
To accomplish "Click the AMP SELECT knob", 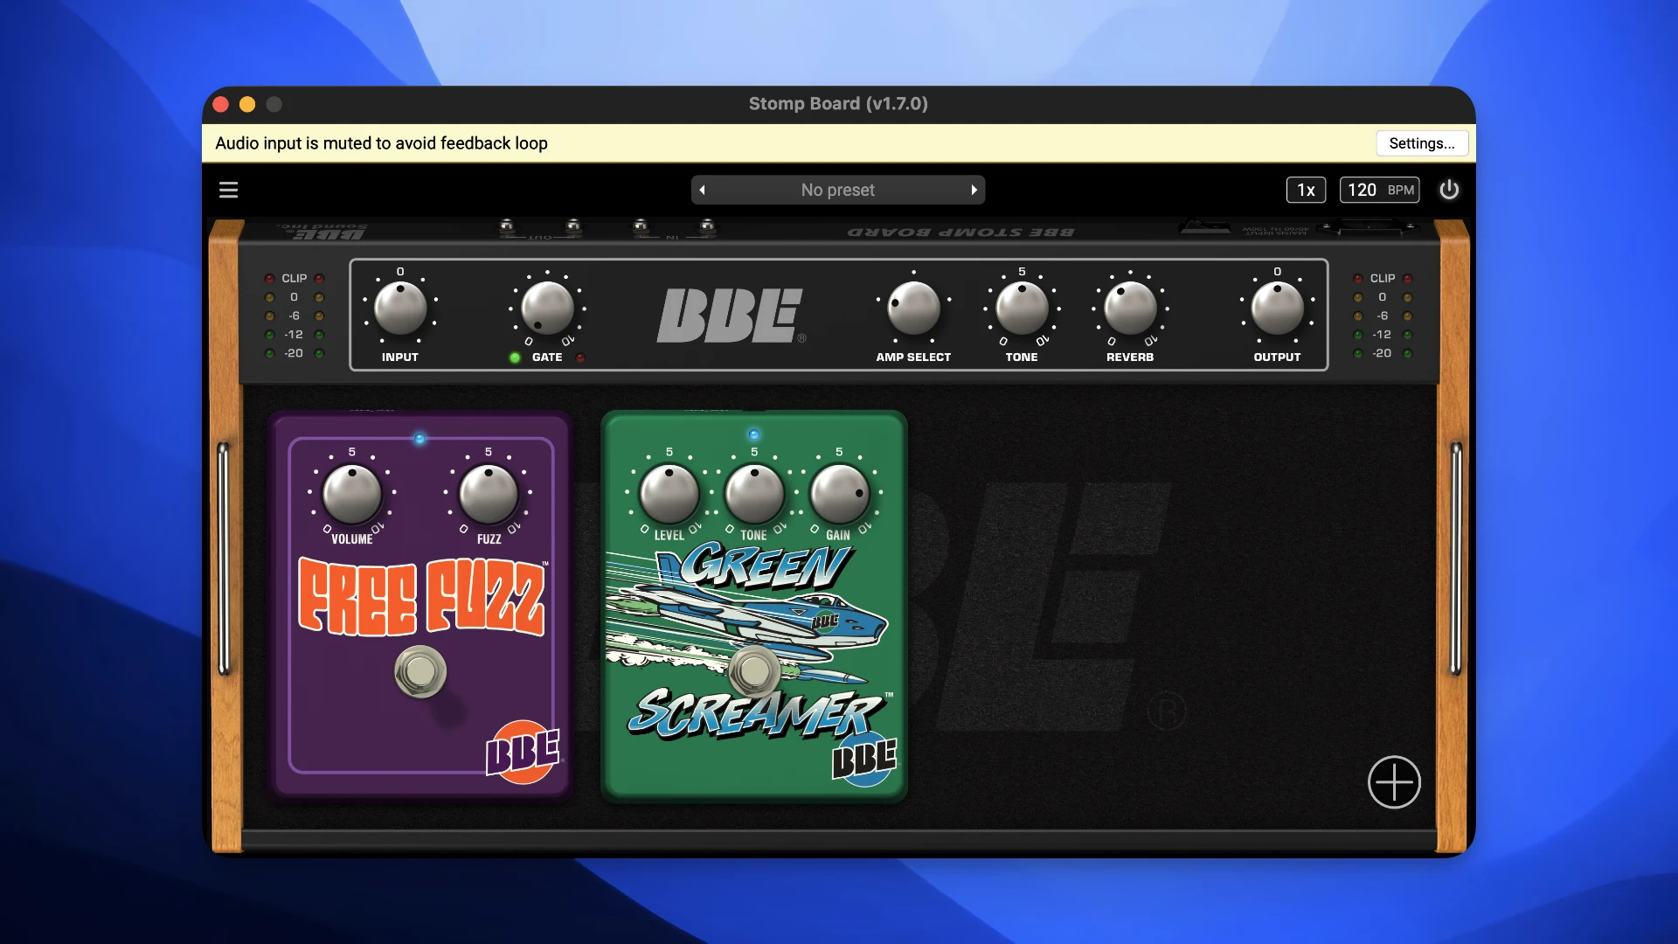I will point(913,309).
